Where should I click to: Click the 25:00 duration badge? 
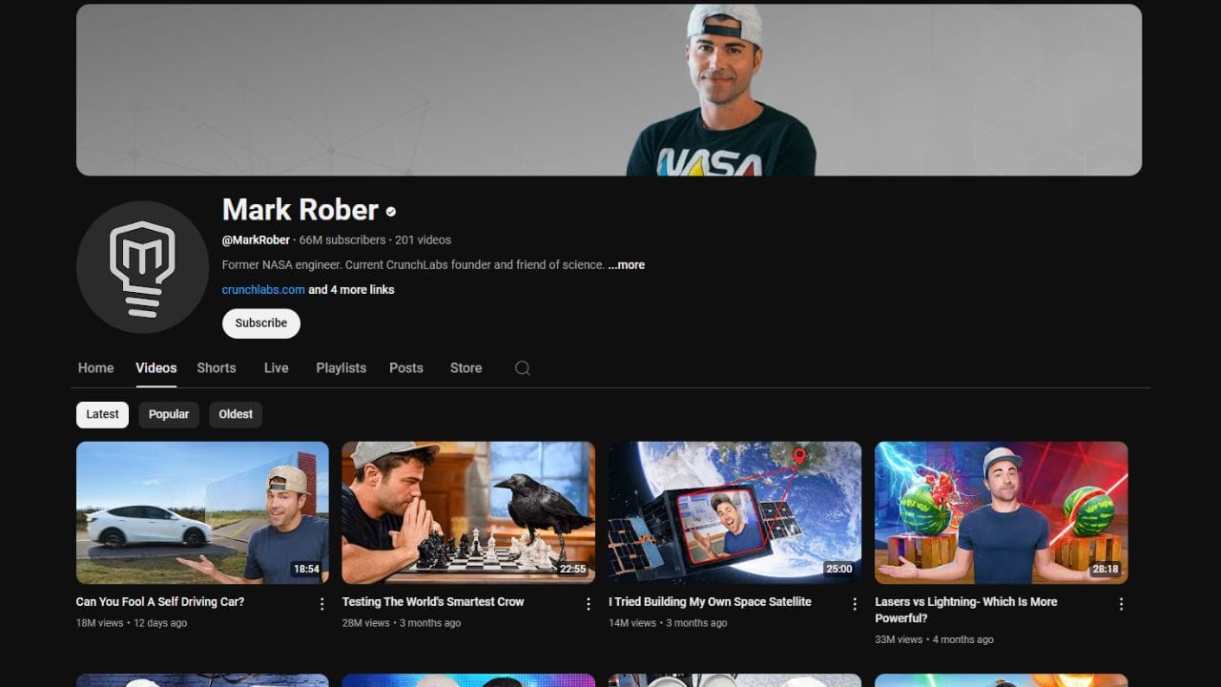pyautogui.click(x=838, y=570)
